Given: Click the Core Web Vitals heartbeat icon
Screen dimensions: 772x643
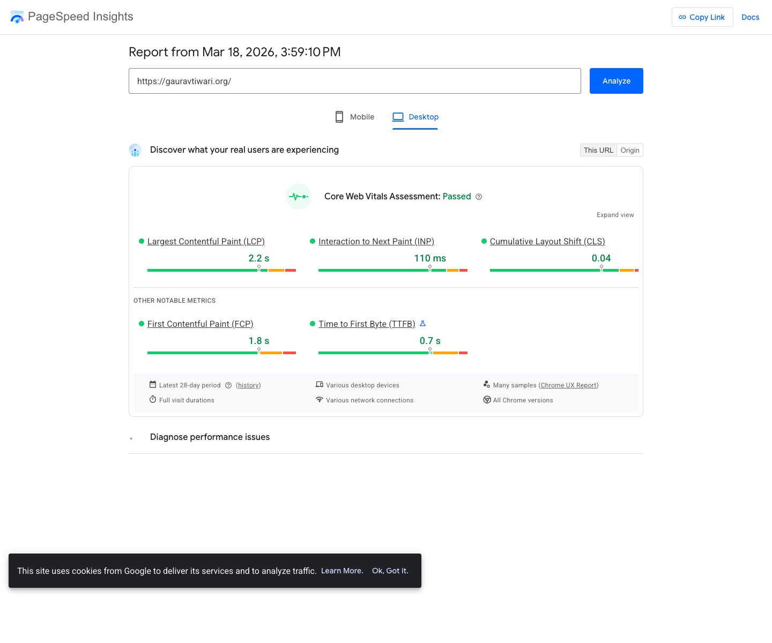Looking at the screenshot, I should click(x=298, y=197).
